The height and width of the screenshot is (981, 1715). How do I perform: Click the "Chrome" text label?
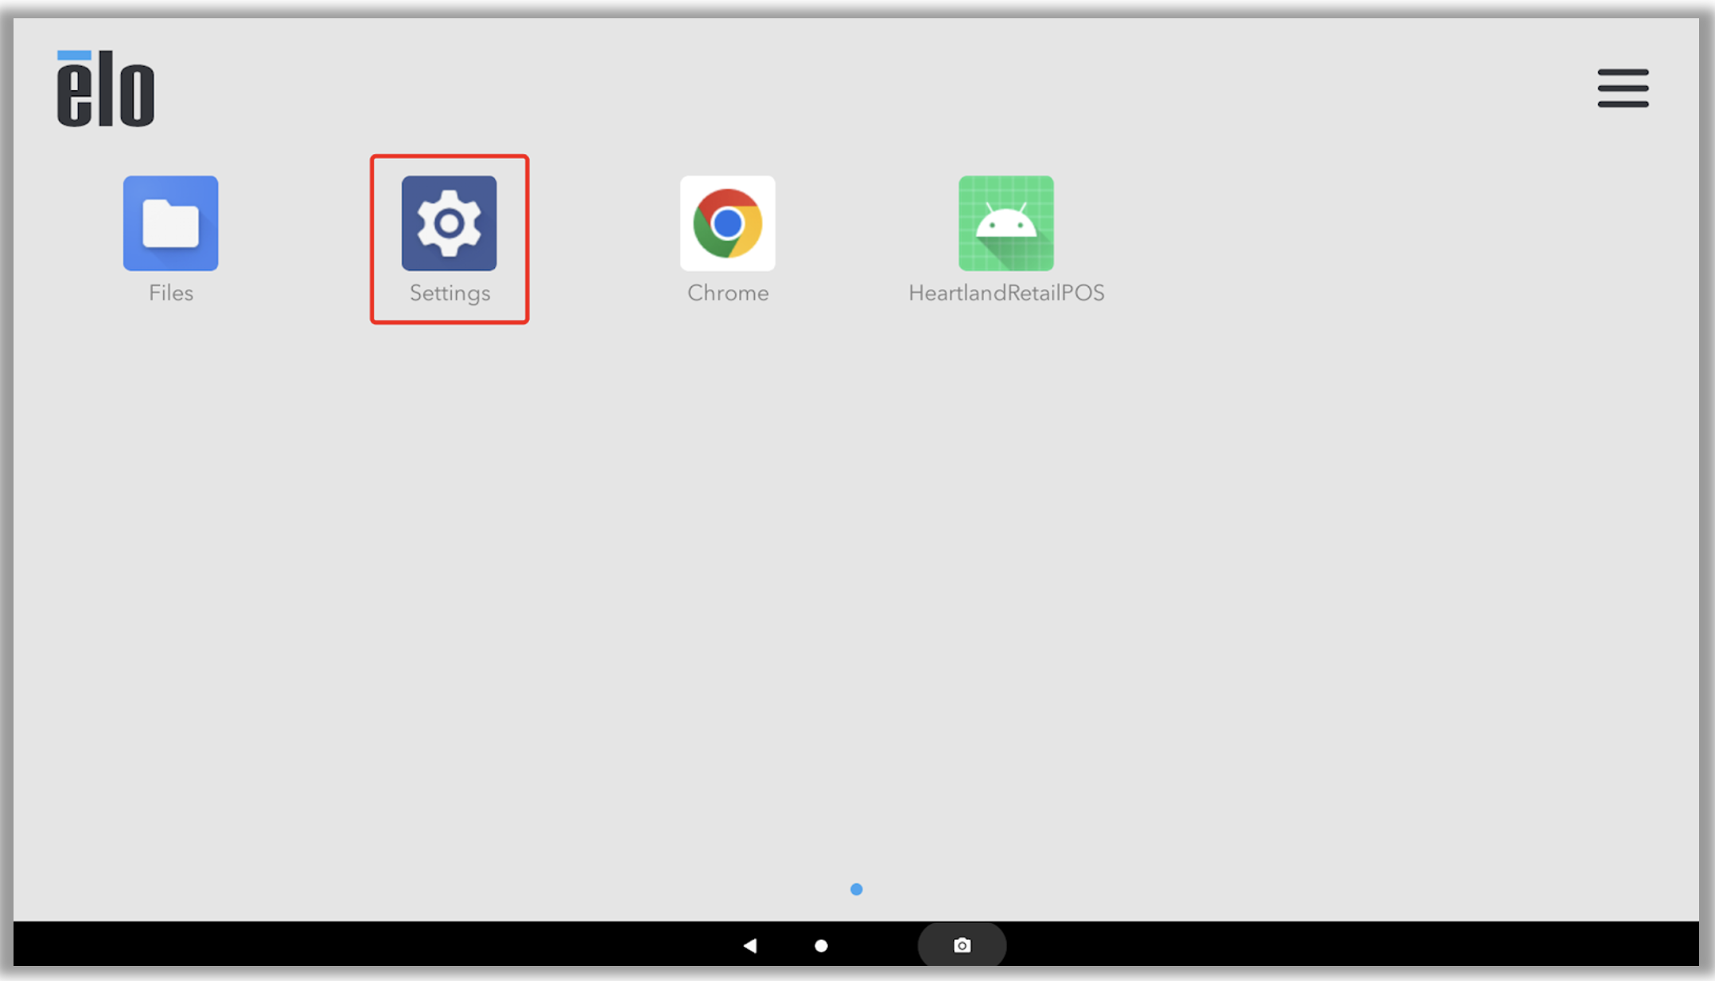[728, 293]
